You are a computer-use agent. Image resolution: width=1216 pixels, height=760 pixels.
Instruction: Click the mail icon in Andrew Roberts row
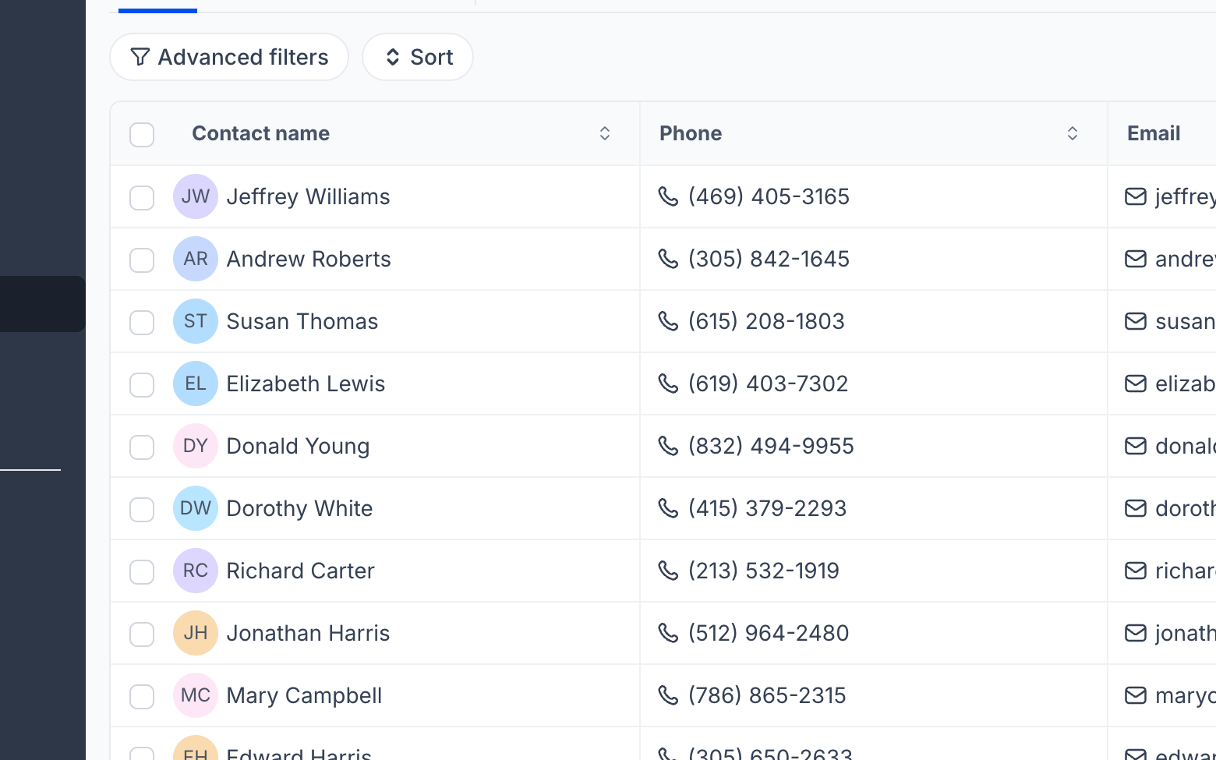pyautogui.click(x=1136, y=259)
